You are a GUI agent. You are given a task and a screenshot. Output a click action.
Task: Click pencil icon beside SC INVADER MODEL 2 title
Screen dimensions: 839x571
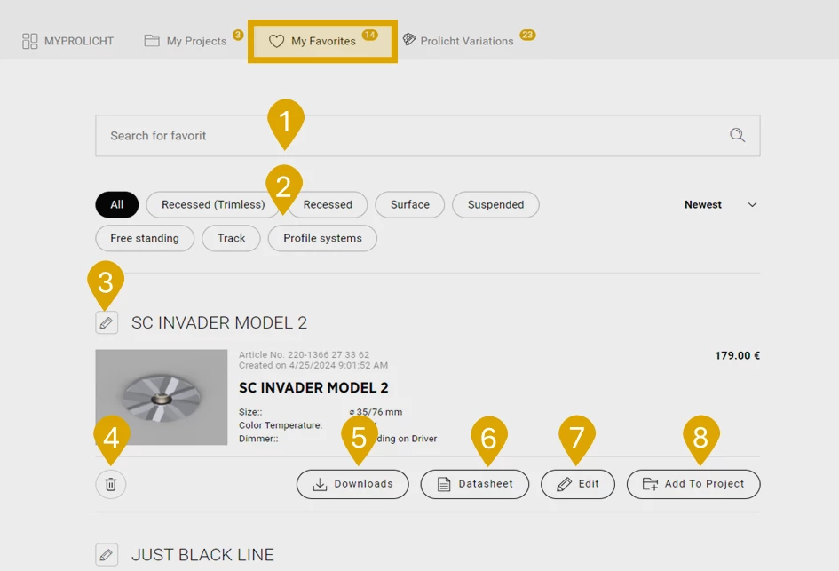coord(107,322)
